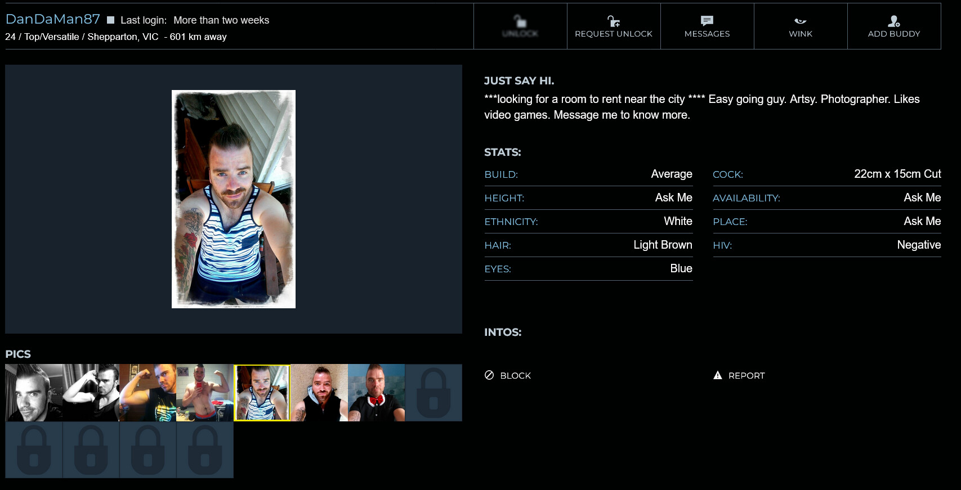Click the HAIR value 'Light Brown'

(x=663, y=245)
